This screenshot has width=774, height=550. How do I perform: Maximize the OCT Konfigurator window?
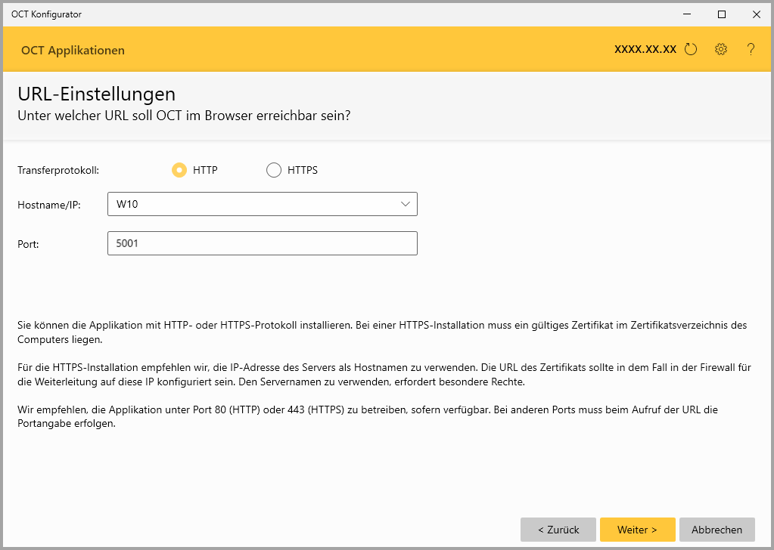click(722, 14)
